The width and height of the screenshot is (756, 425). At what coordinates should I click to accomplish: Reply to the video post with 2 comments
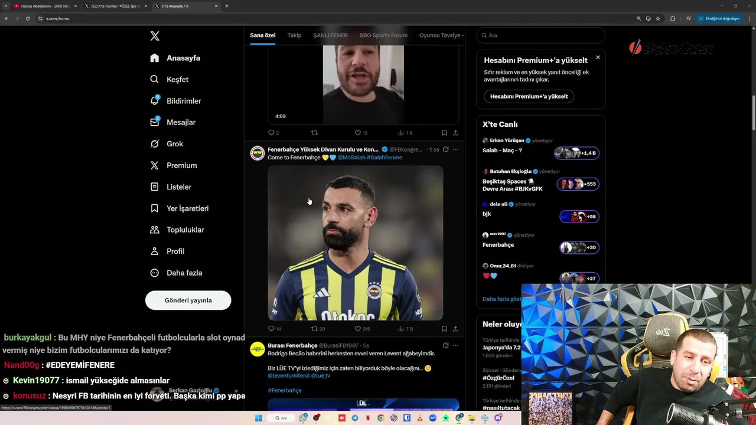pyautogui.click(x=273, y=133)
